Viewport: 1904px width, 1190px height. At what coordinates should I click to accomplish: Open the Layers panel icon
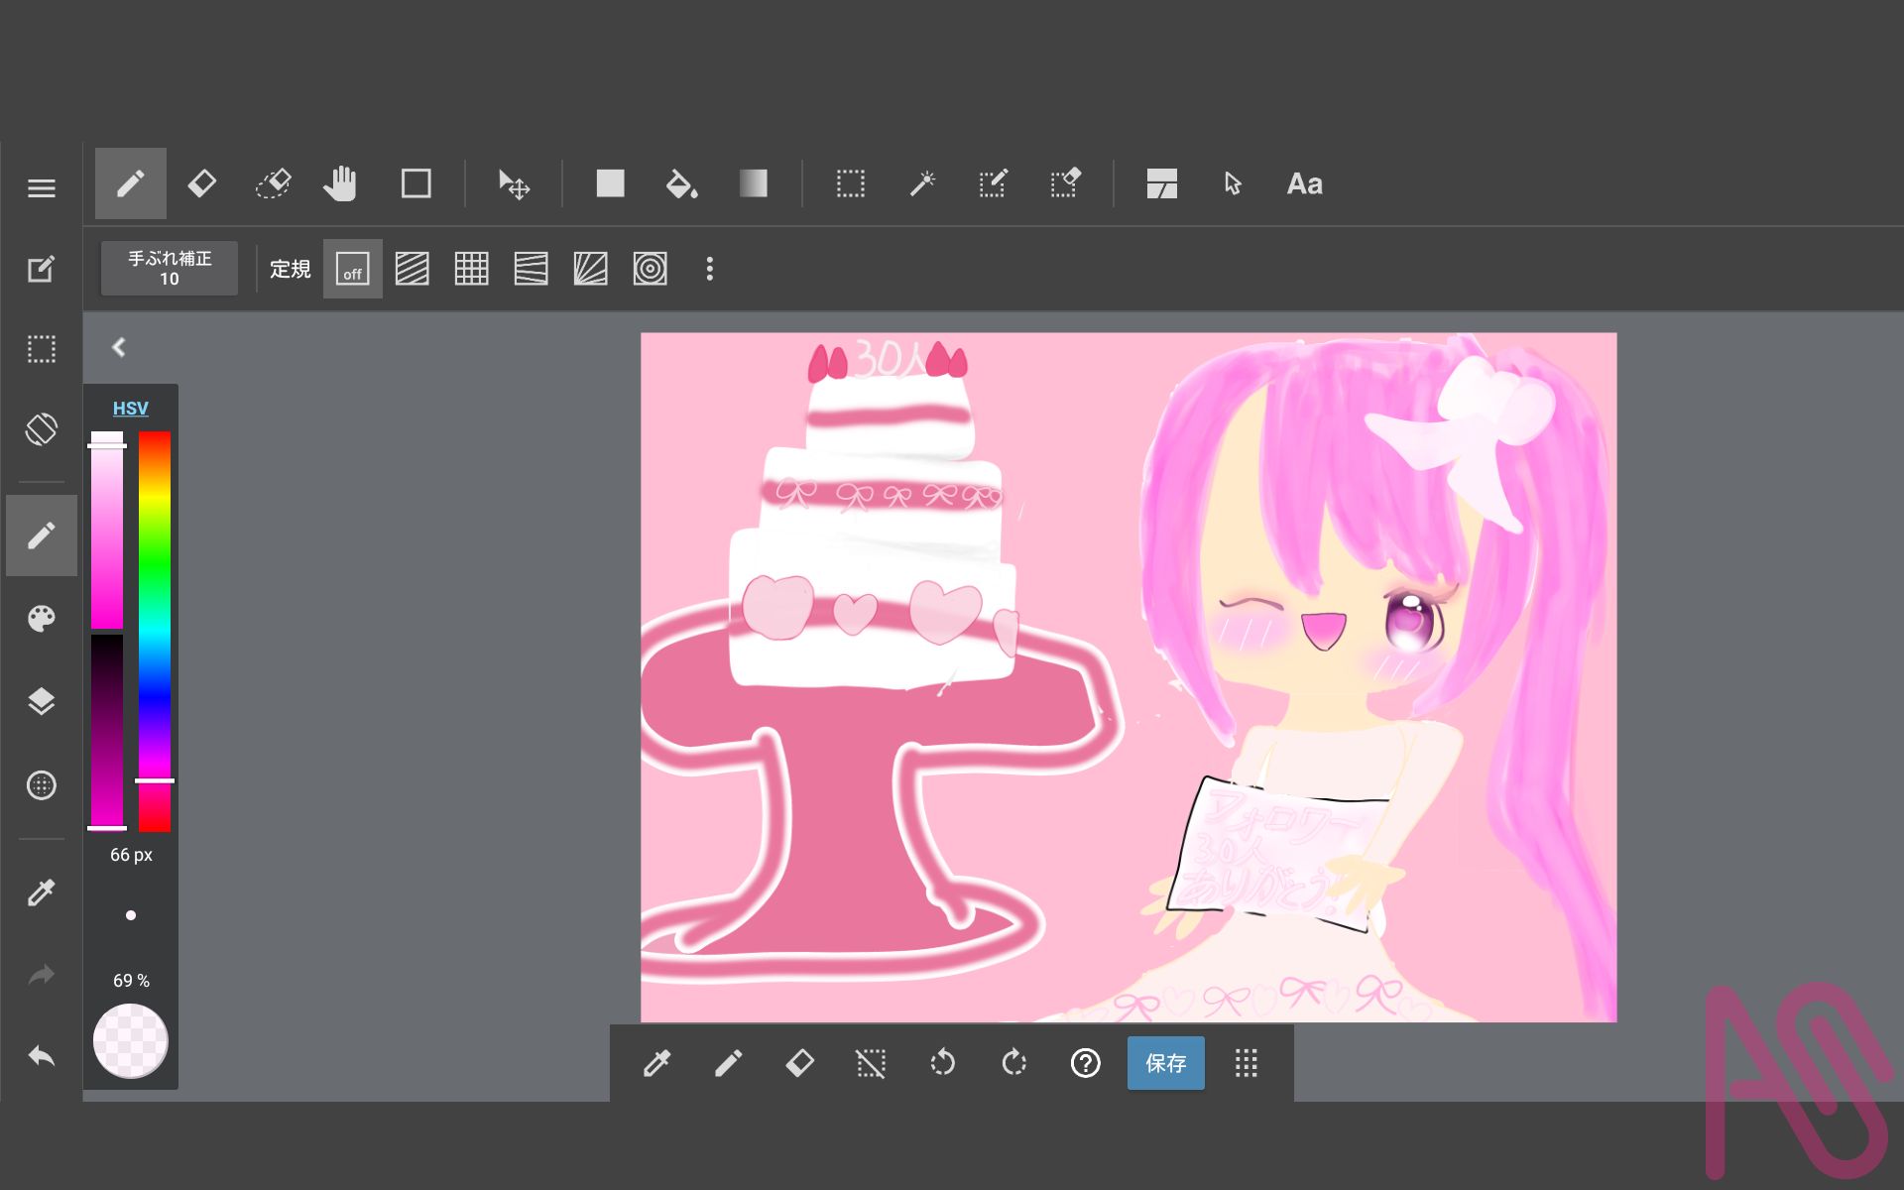41,702
